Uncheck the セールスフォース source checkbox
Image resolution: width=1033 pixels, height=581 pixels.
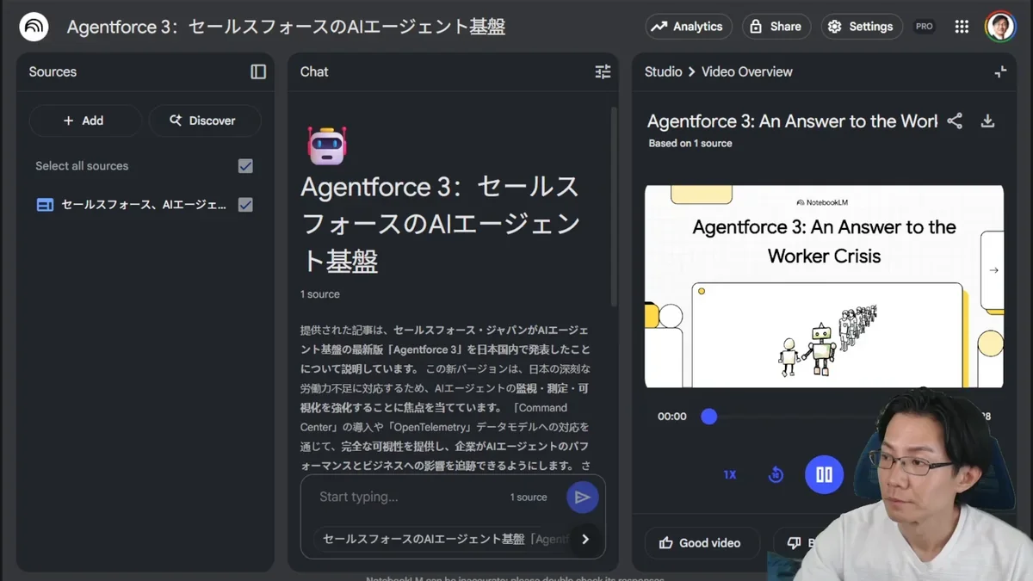pos(245,205)
